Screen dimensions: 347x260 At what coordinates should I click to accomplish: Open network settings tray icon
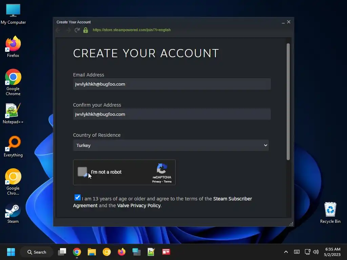coord(307,252)
